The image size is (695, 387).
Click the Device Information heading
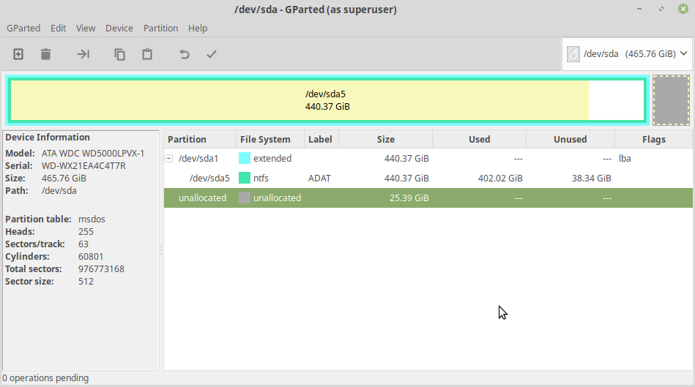click(48, 138)
